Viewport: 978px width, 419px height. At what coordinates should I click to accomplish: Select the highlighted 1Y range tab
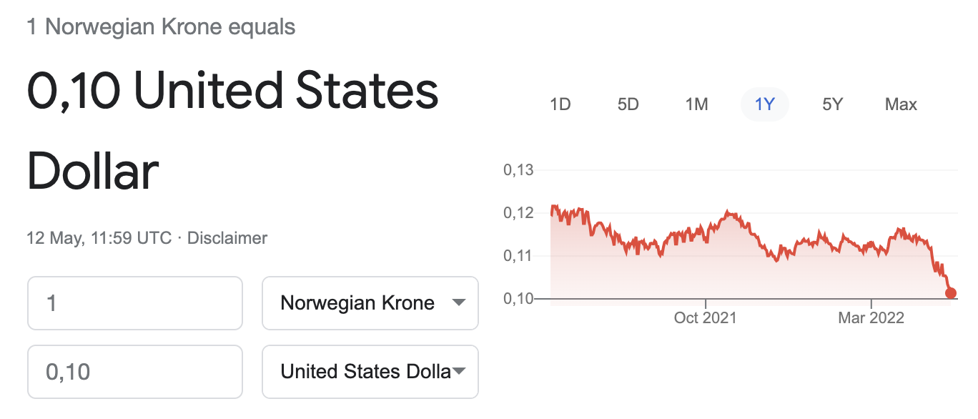coord(764,104)
